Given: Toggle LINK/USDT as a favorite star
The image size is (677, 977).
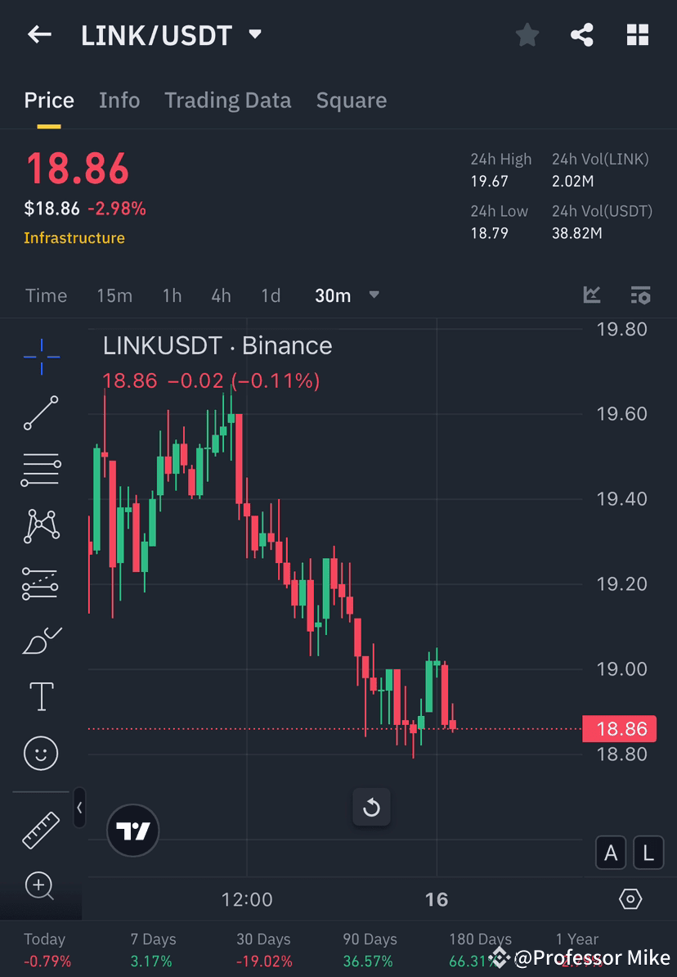Looking at the screenshot, I should point(527,34).
